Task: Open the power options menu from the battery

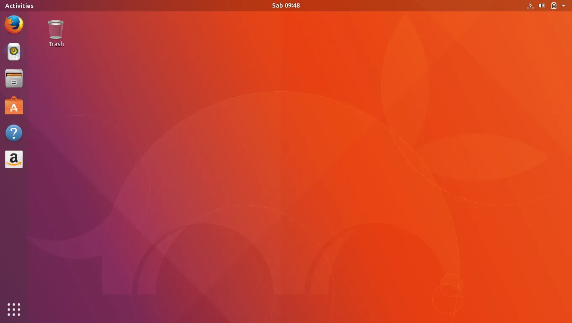Action: 553,5
